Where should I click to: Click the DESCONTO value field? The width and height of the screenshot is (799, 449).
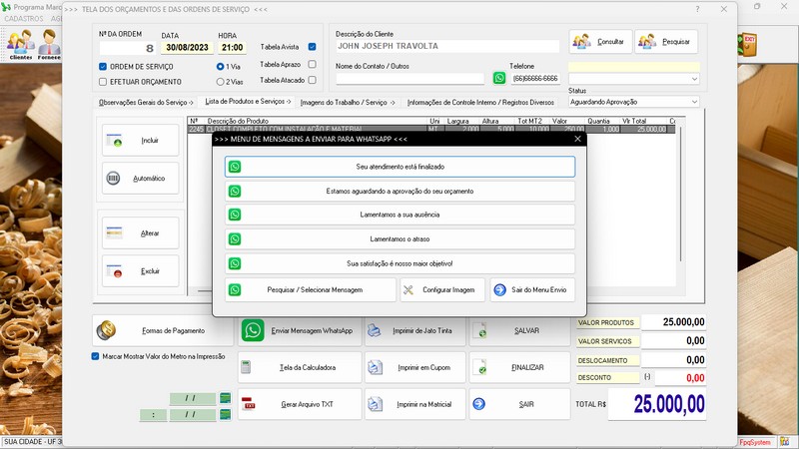(x=680, y=378)
